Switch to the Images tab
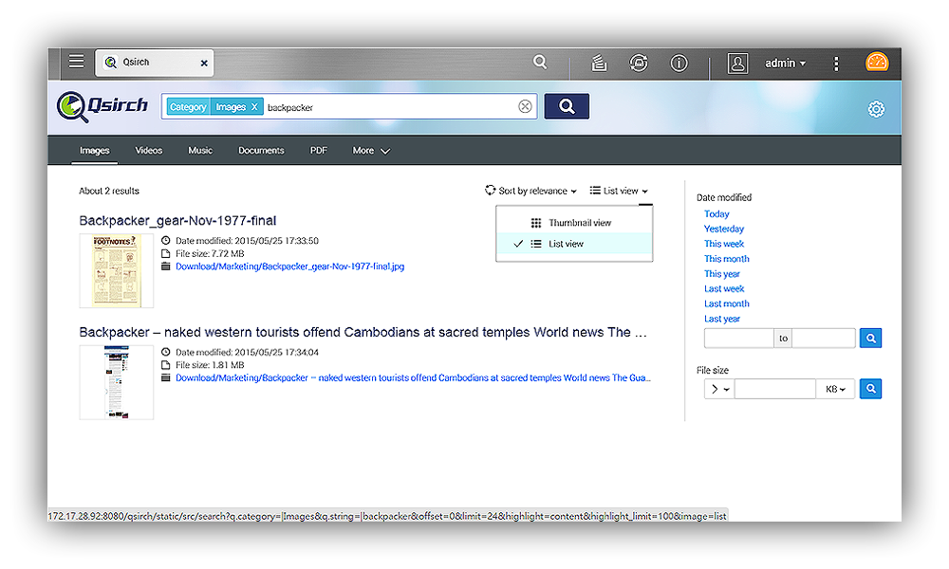949x569 pixels. [x=94, y=151]
